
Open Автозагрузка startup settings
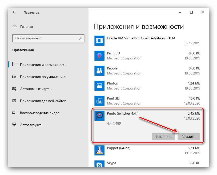click(31, 125)
